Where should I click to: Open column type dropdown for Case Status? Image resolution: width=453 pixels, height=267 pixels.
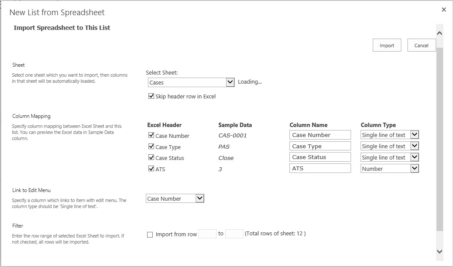tap(389, 158)
